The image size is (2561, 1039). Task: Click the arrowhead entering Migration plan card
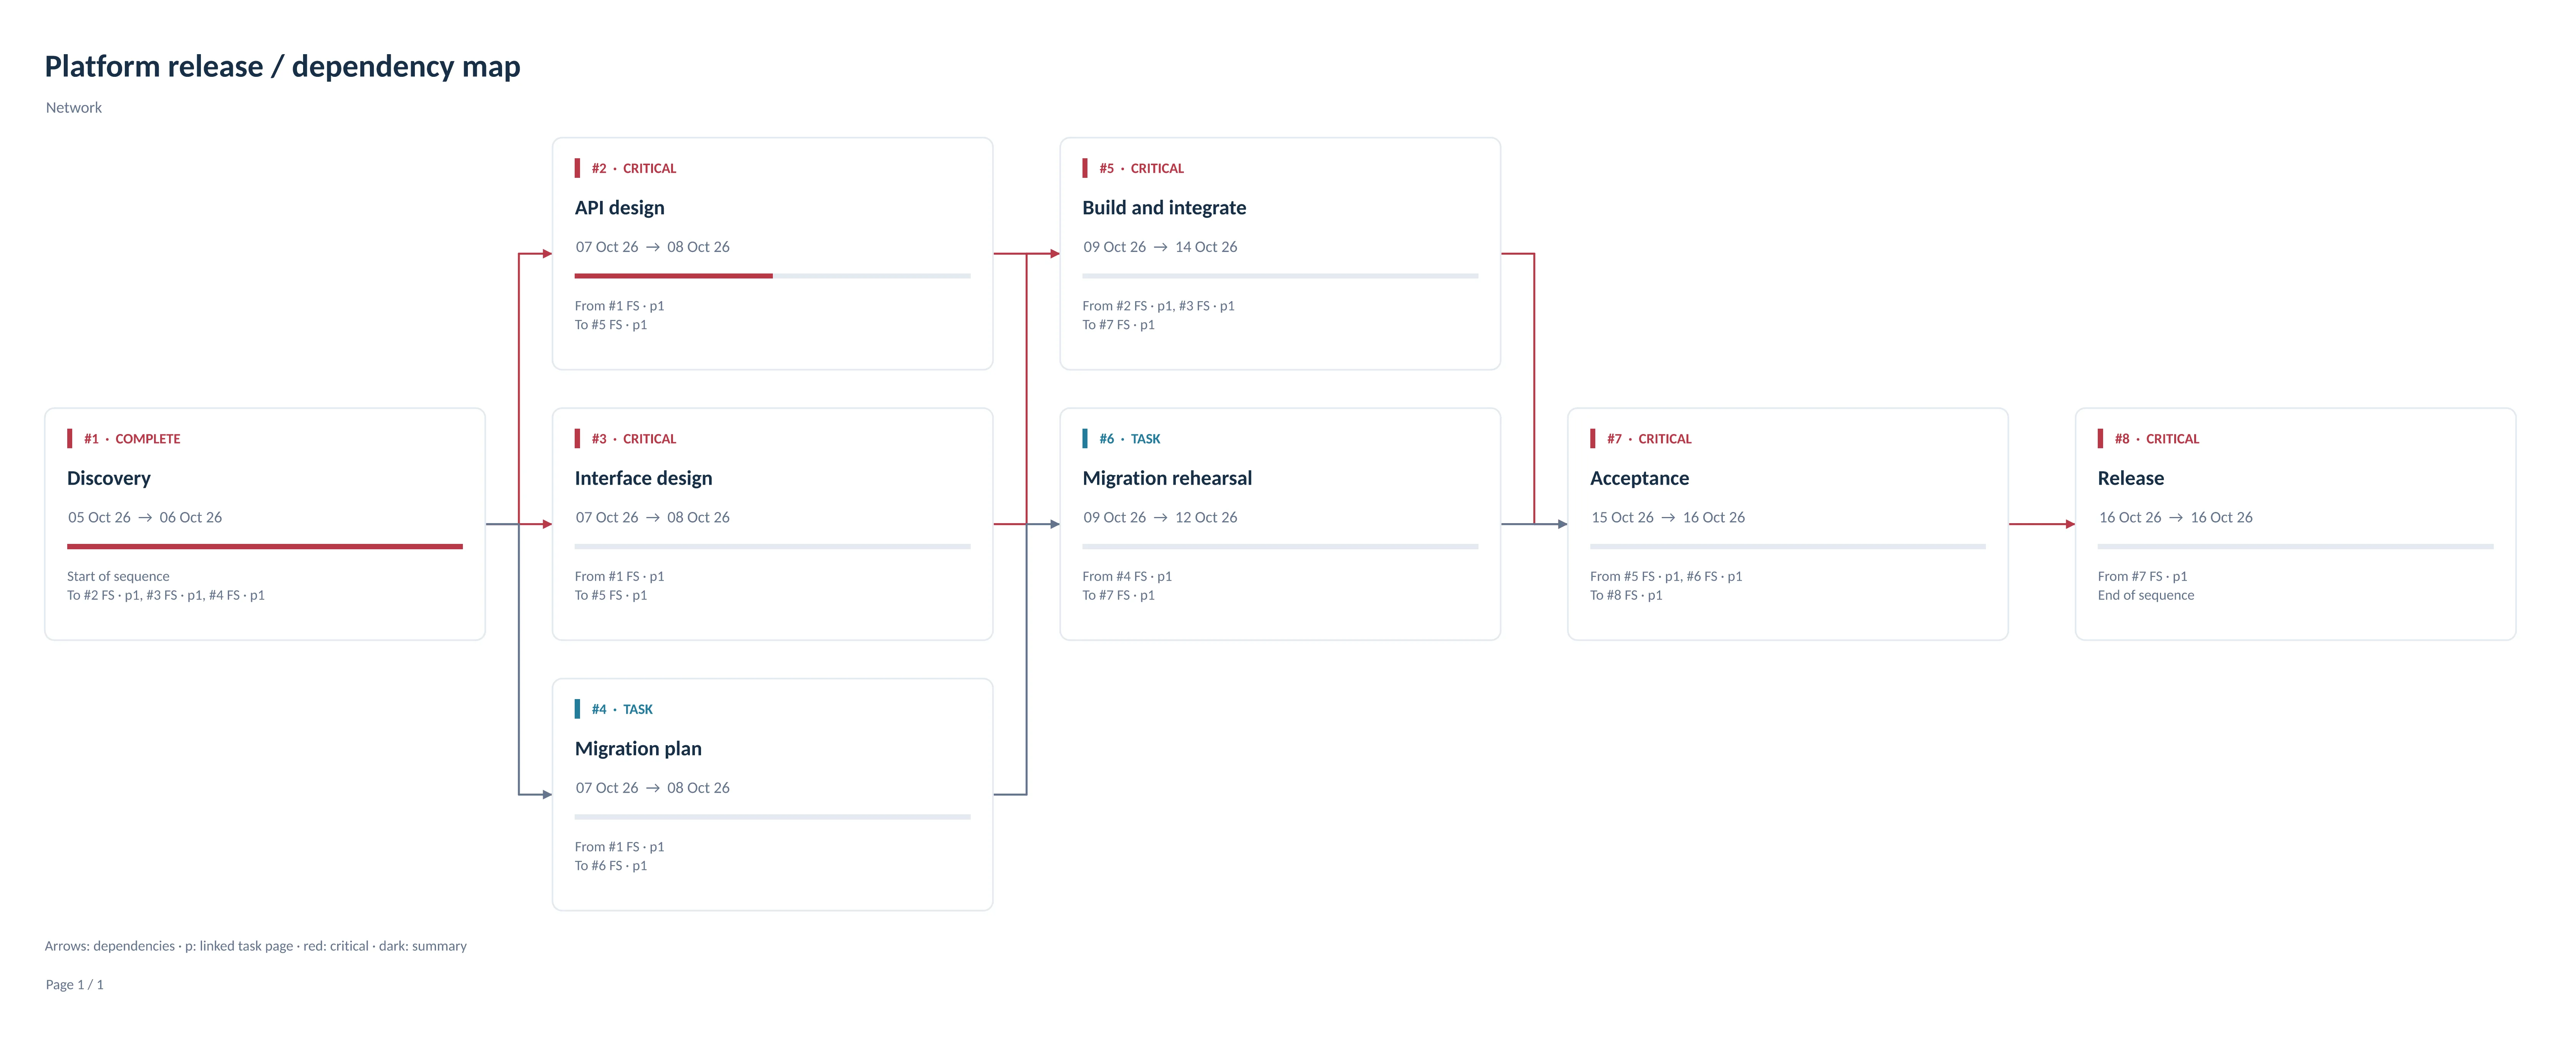(x=547, y=794)
